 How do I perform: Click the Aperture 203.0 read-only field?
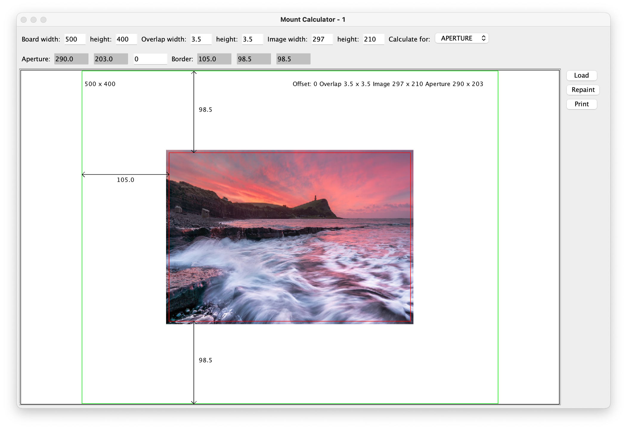[111, 59]
